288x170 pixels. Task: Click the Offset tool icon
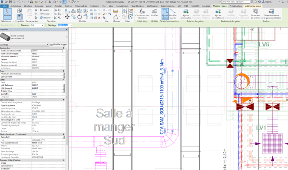[73, 11]
